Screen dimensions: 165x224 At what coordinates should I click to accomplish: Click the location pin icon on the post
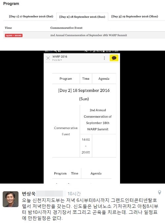pos(160,193)
